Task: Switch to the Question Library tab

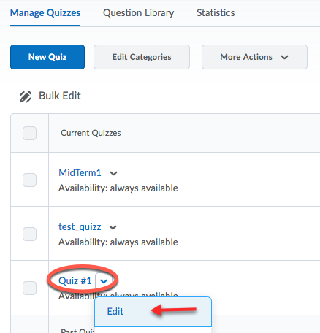Action: pos(139,13)
